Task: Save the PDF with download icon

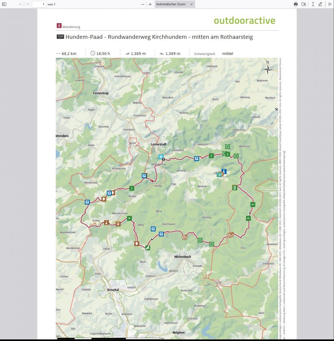Action: point(304,4)
